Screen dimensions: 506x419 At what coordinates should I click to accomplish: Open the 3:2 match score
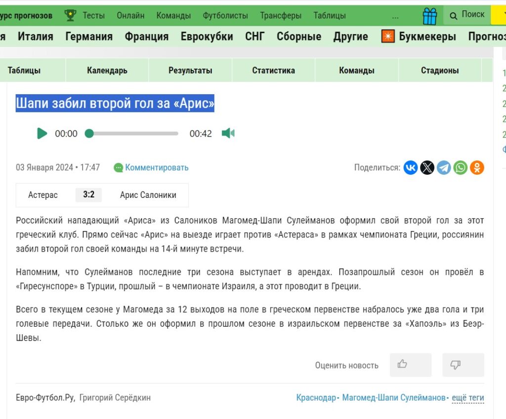[88, 195]
